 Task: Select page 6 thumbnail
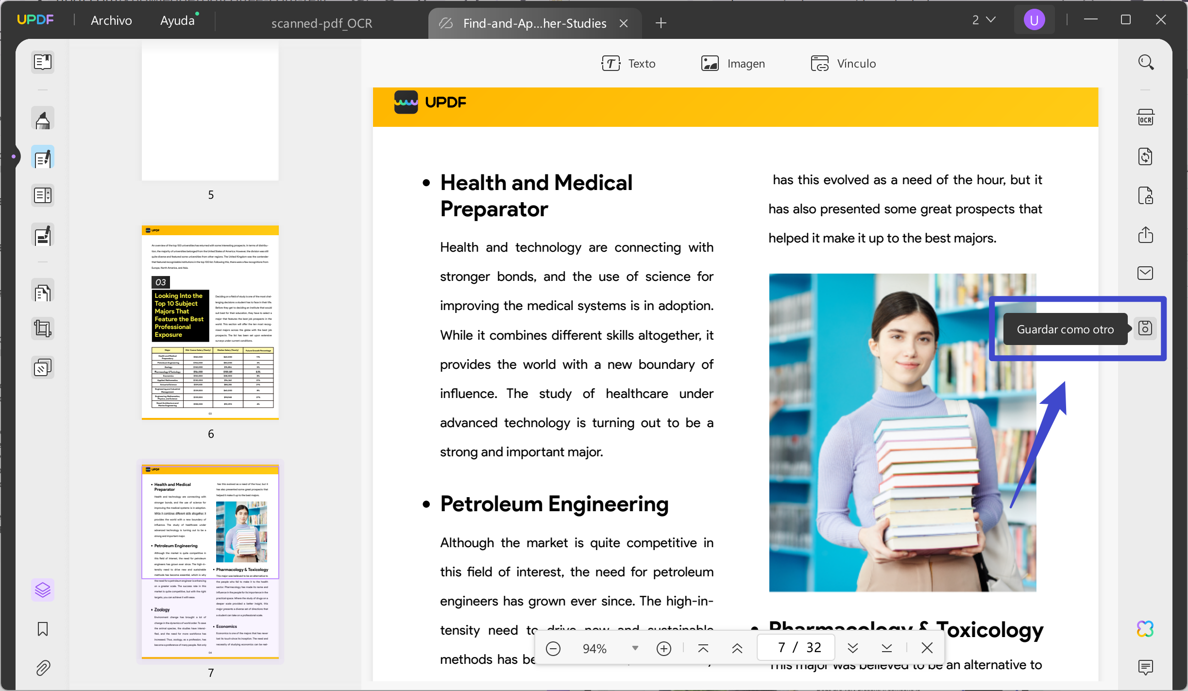click(x=210, y=322)
